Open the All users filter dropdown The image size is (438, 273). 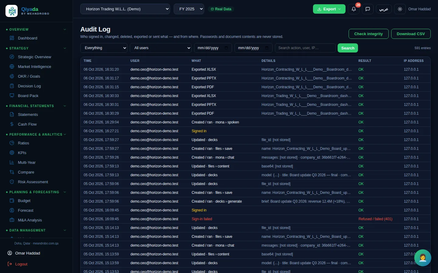pos(161,48)
